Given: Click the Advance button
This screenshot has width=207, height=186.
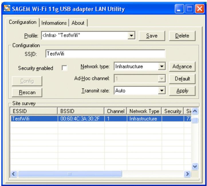Looking at the screenshot, I should 182,67.
